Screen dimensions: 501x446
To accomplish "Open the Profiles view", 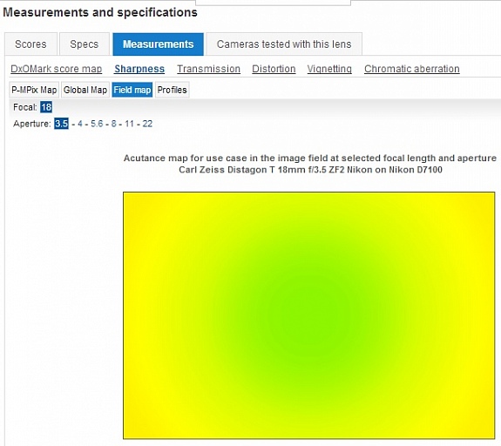I will tap(172, 90).
